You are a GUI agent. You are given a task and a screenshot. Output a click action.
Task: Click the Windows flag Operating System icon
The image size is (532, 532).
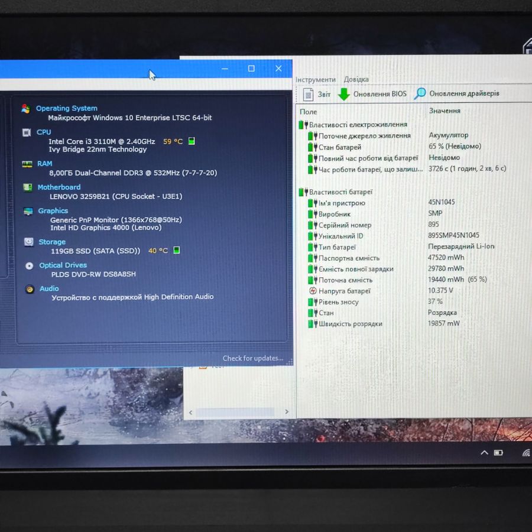click(x=25, y=109)
